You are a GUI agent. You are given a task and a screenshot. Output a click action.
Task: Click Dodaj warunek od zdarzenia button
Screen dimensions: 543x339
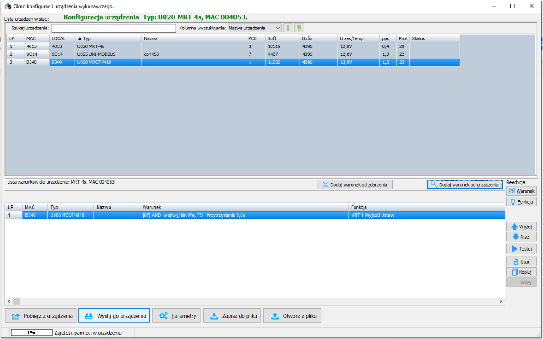pyautogui.click(x=355, y=184)
